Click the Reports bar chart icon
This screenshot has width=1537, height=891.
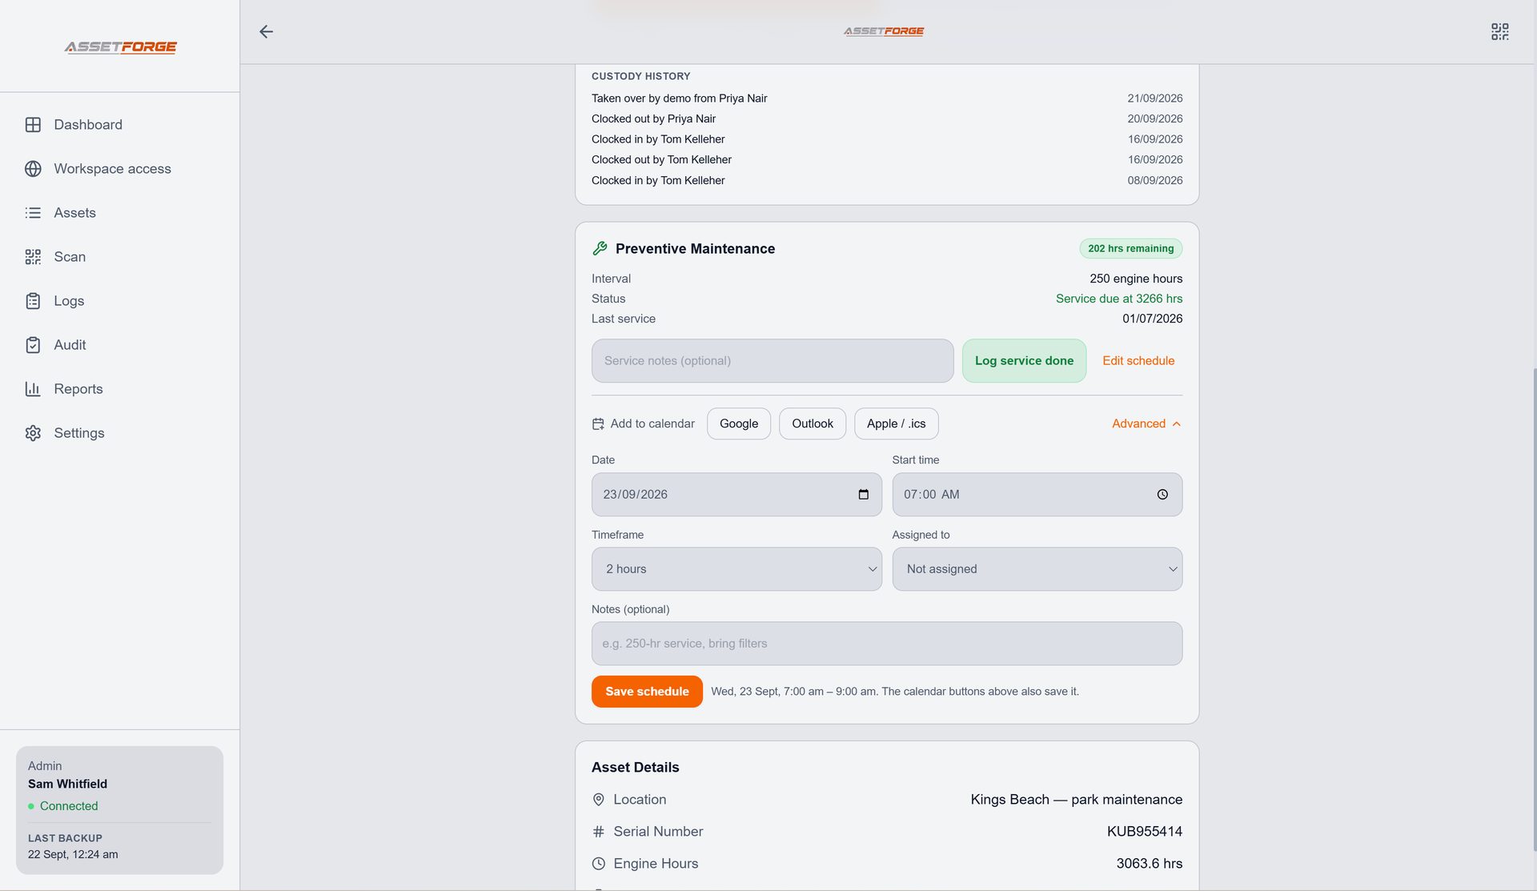(x=33, y=389)
